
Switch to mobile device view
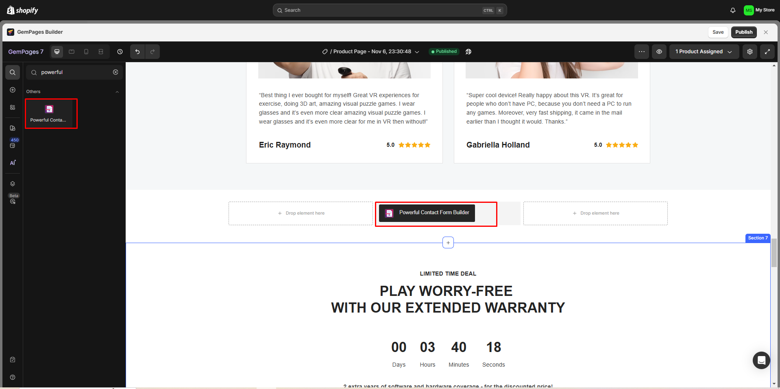click(x=86, y=52)
